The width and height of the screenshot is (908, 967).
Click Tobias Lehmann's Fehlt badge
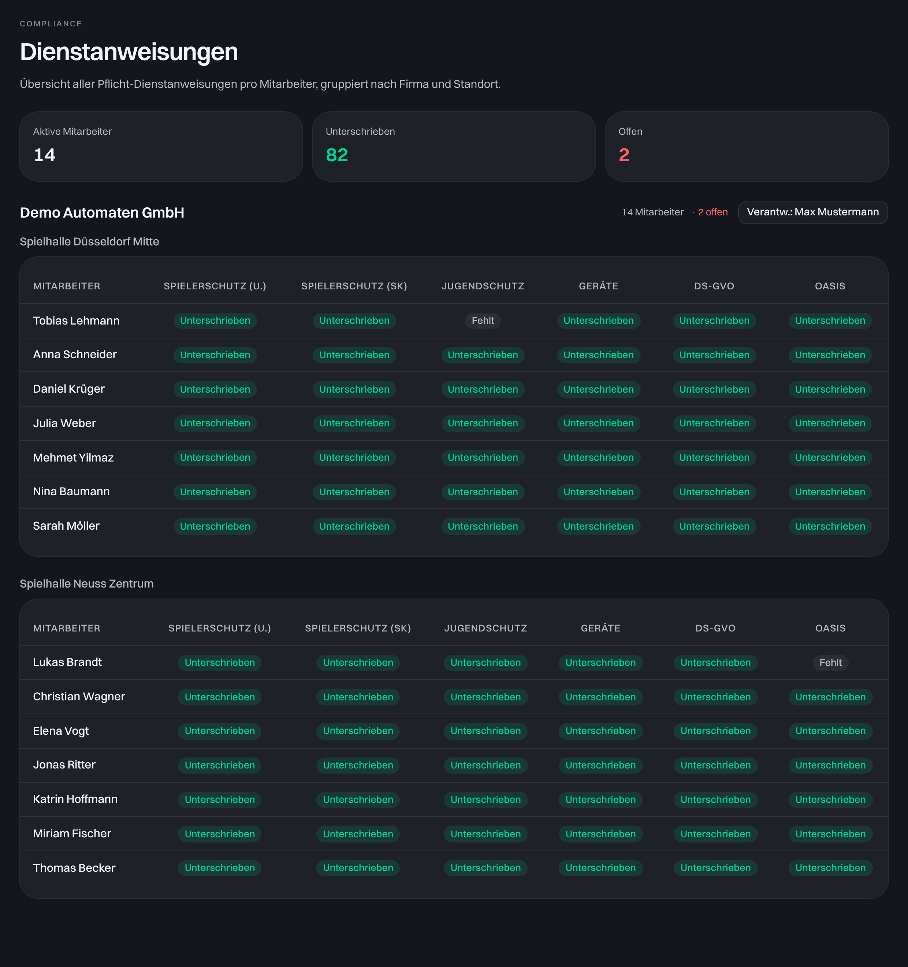click(483, 321)
